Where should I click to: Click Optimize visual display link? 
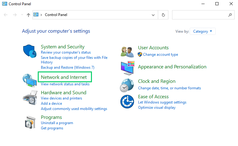pyautogui.click(x=157, y=107)
